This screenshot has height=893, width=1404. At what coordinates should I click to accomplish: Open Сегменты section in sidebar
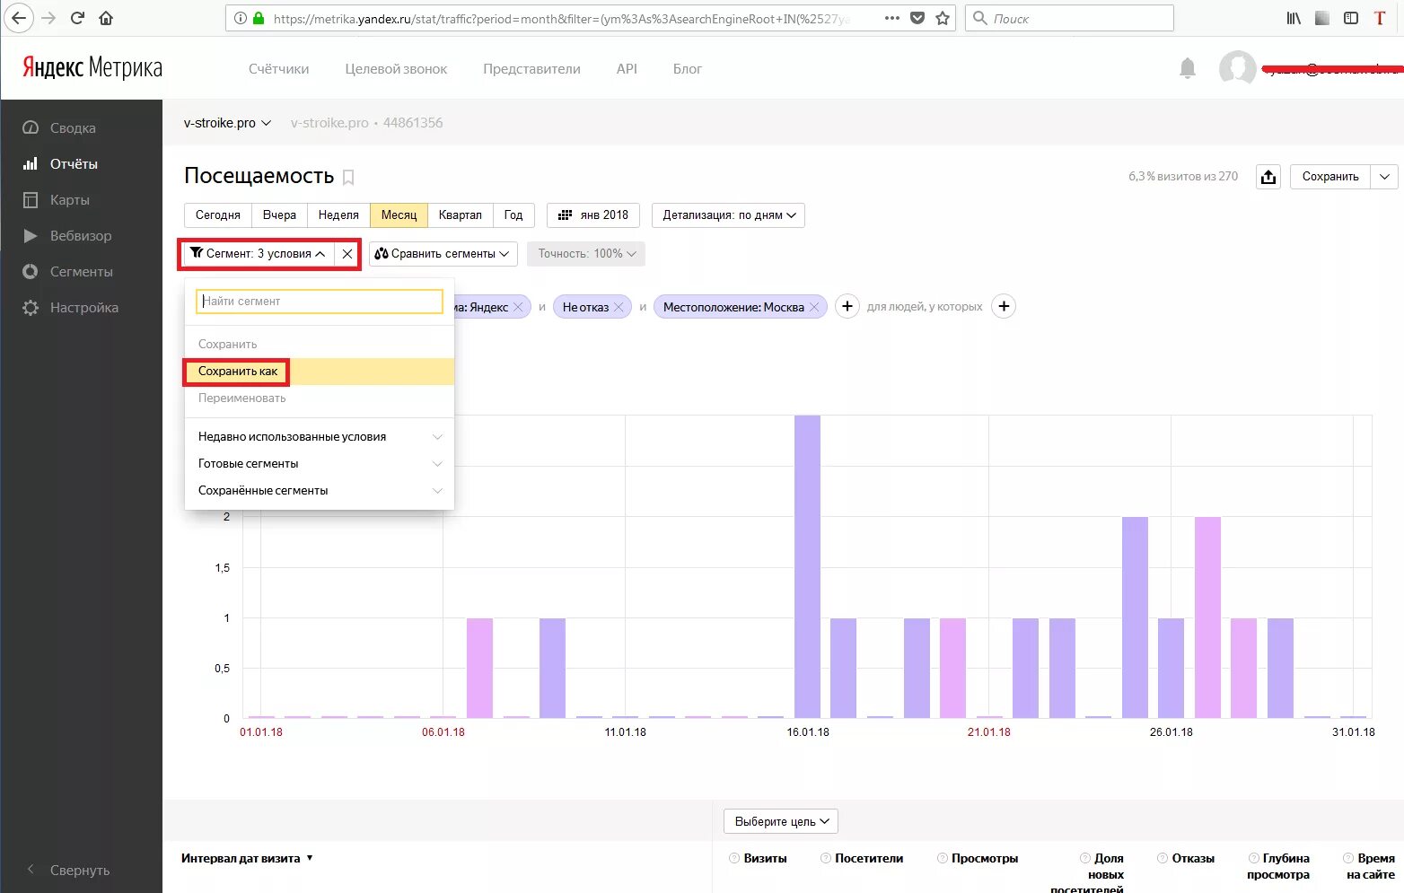coord(81,272)
